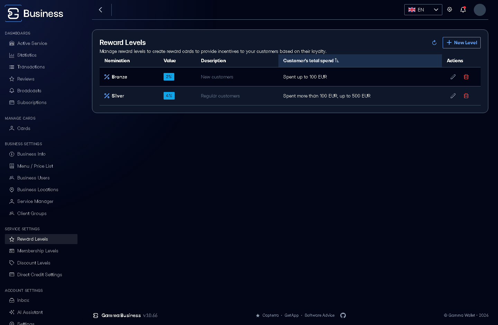Open the notifications bell
Screen dimensions: 498x325
[463, 10]
